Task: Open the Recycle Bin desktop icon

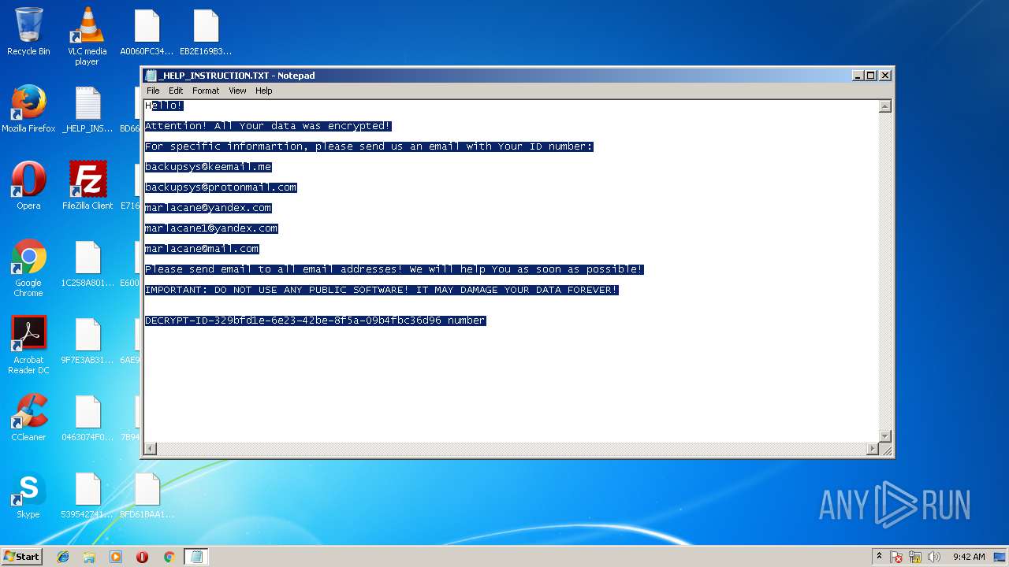Action: [28, 32]
